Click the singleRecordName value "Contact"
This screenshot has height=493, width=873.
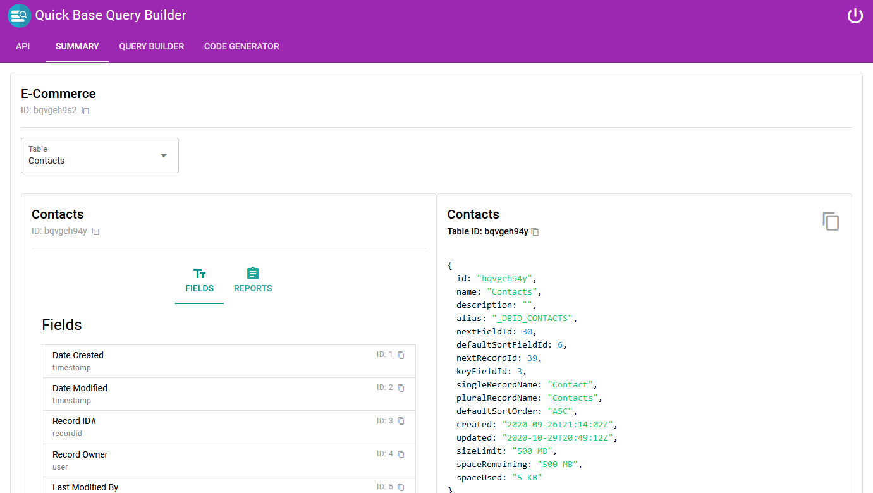570,385
